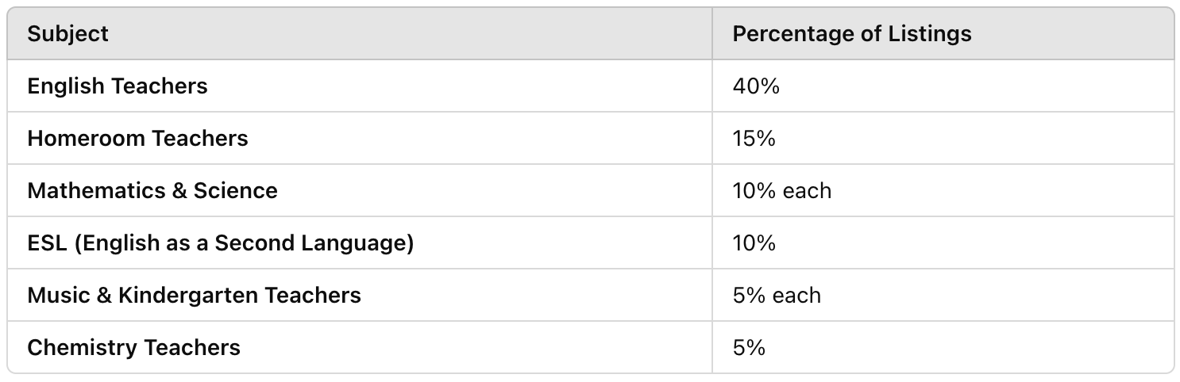Click the Percentage of Listings header
Image resolution: width=1180 pixels, height=382 pixels.
pos(943,34)
